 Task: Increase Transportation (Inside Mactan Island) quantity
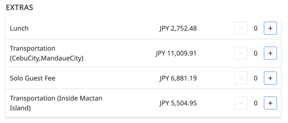pyautogui.click(x=270, y=103)
